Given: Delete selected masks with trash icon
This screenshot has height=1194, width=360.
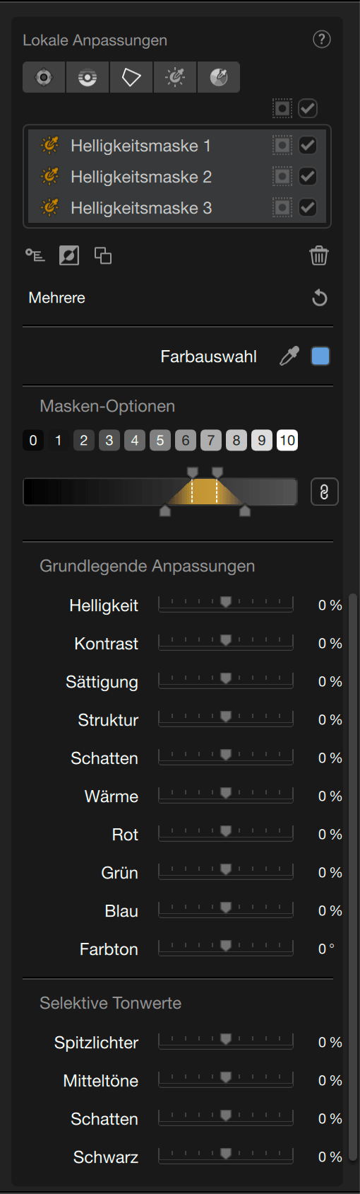Looking at the screenshot, I should coord(319,255).
